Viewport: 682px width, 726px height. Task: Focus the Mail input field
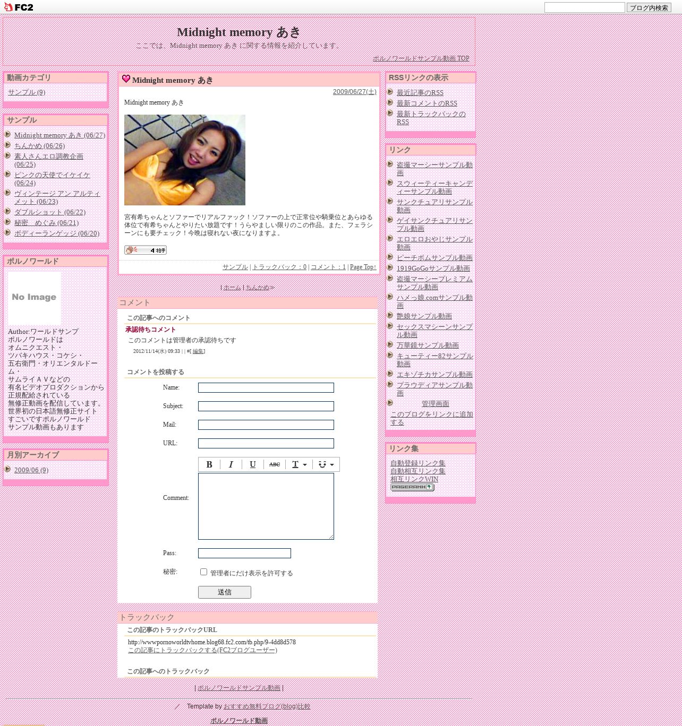(x=266, y=425)
